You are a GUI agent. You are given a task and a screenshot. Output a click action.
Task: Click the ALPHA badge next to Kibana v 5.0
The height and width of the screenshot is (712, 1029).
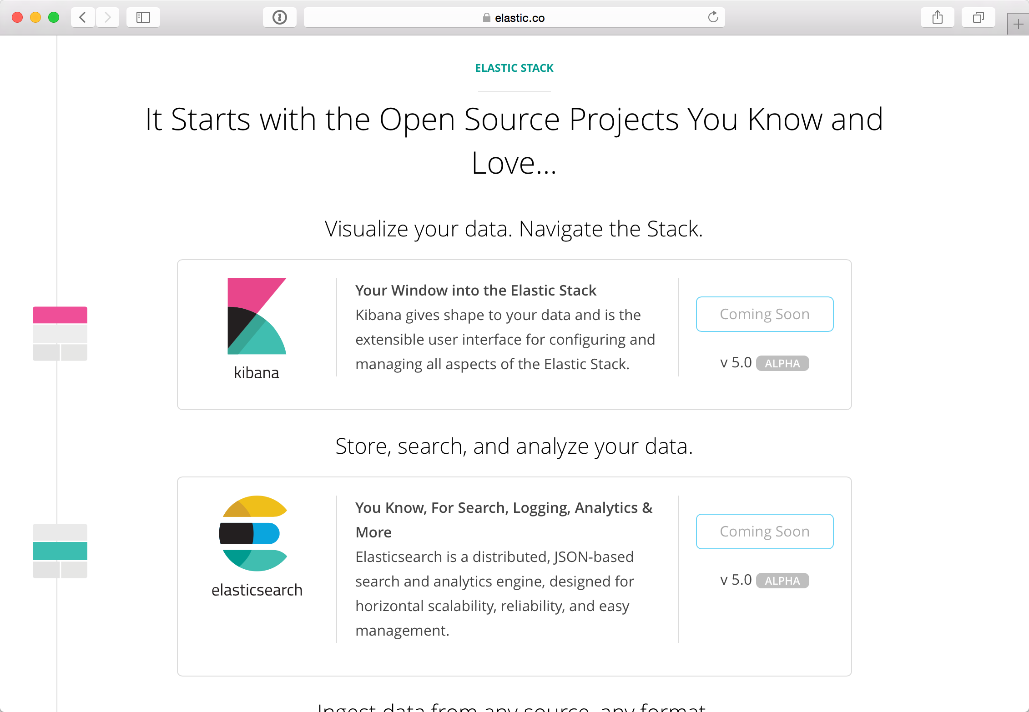tap(782, 363)
